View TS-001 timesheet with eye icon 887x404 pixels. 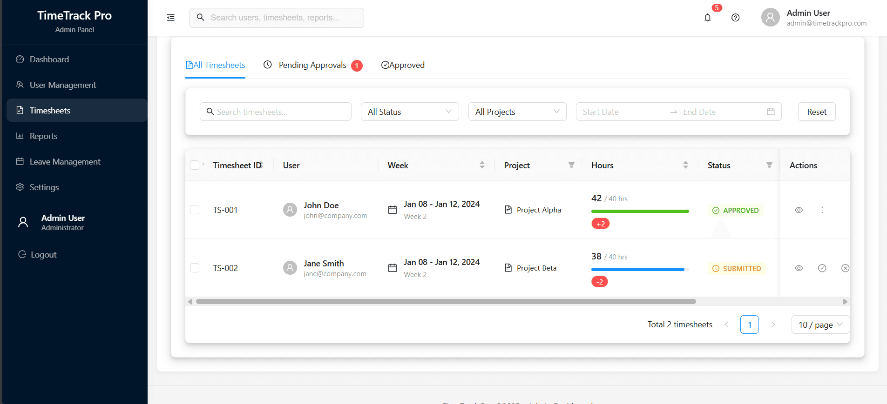pyautogui.click(x=799, y=210)
